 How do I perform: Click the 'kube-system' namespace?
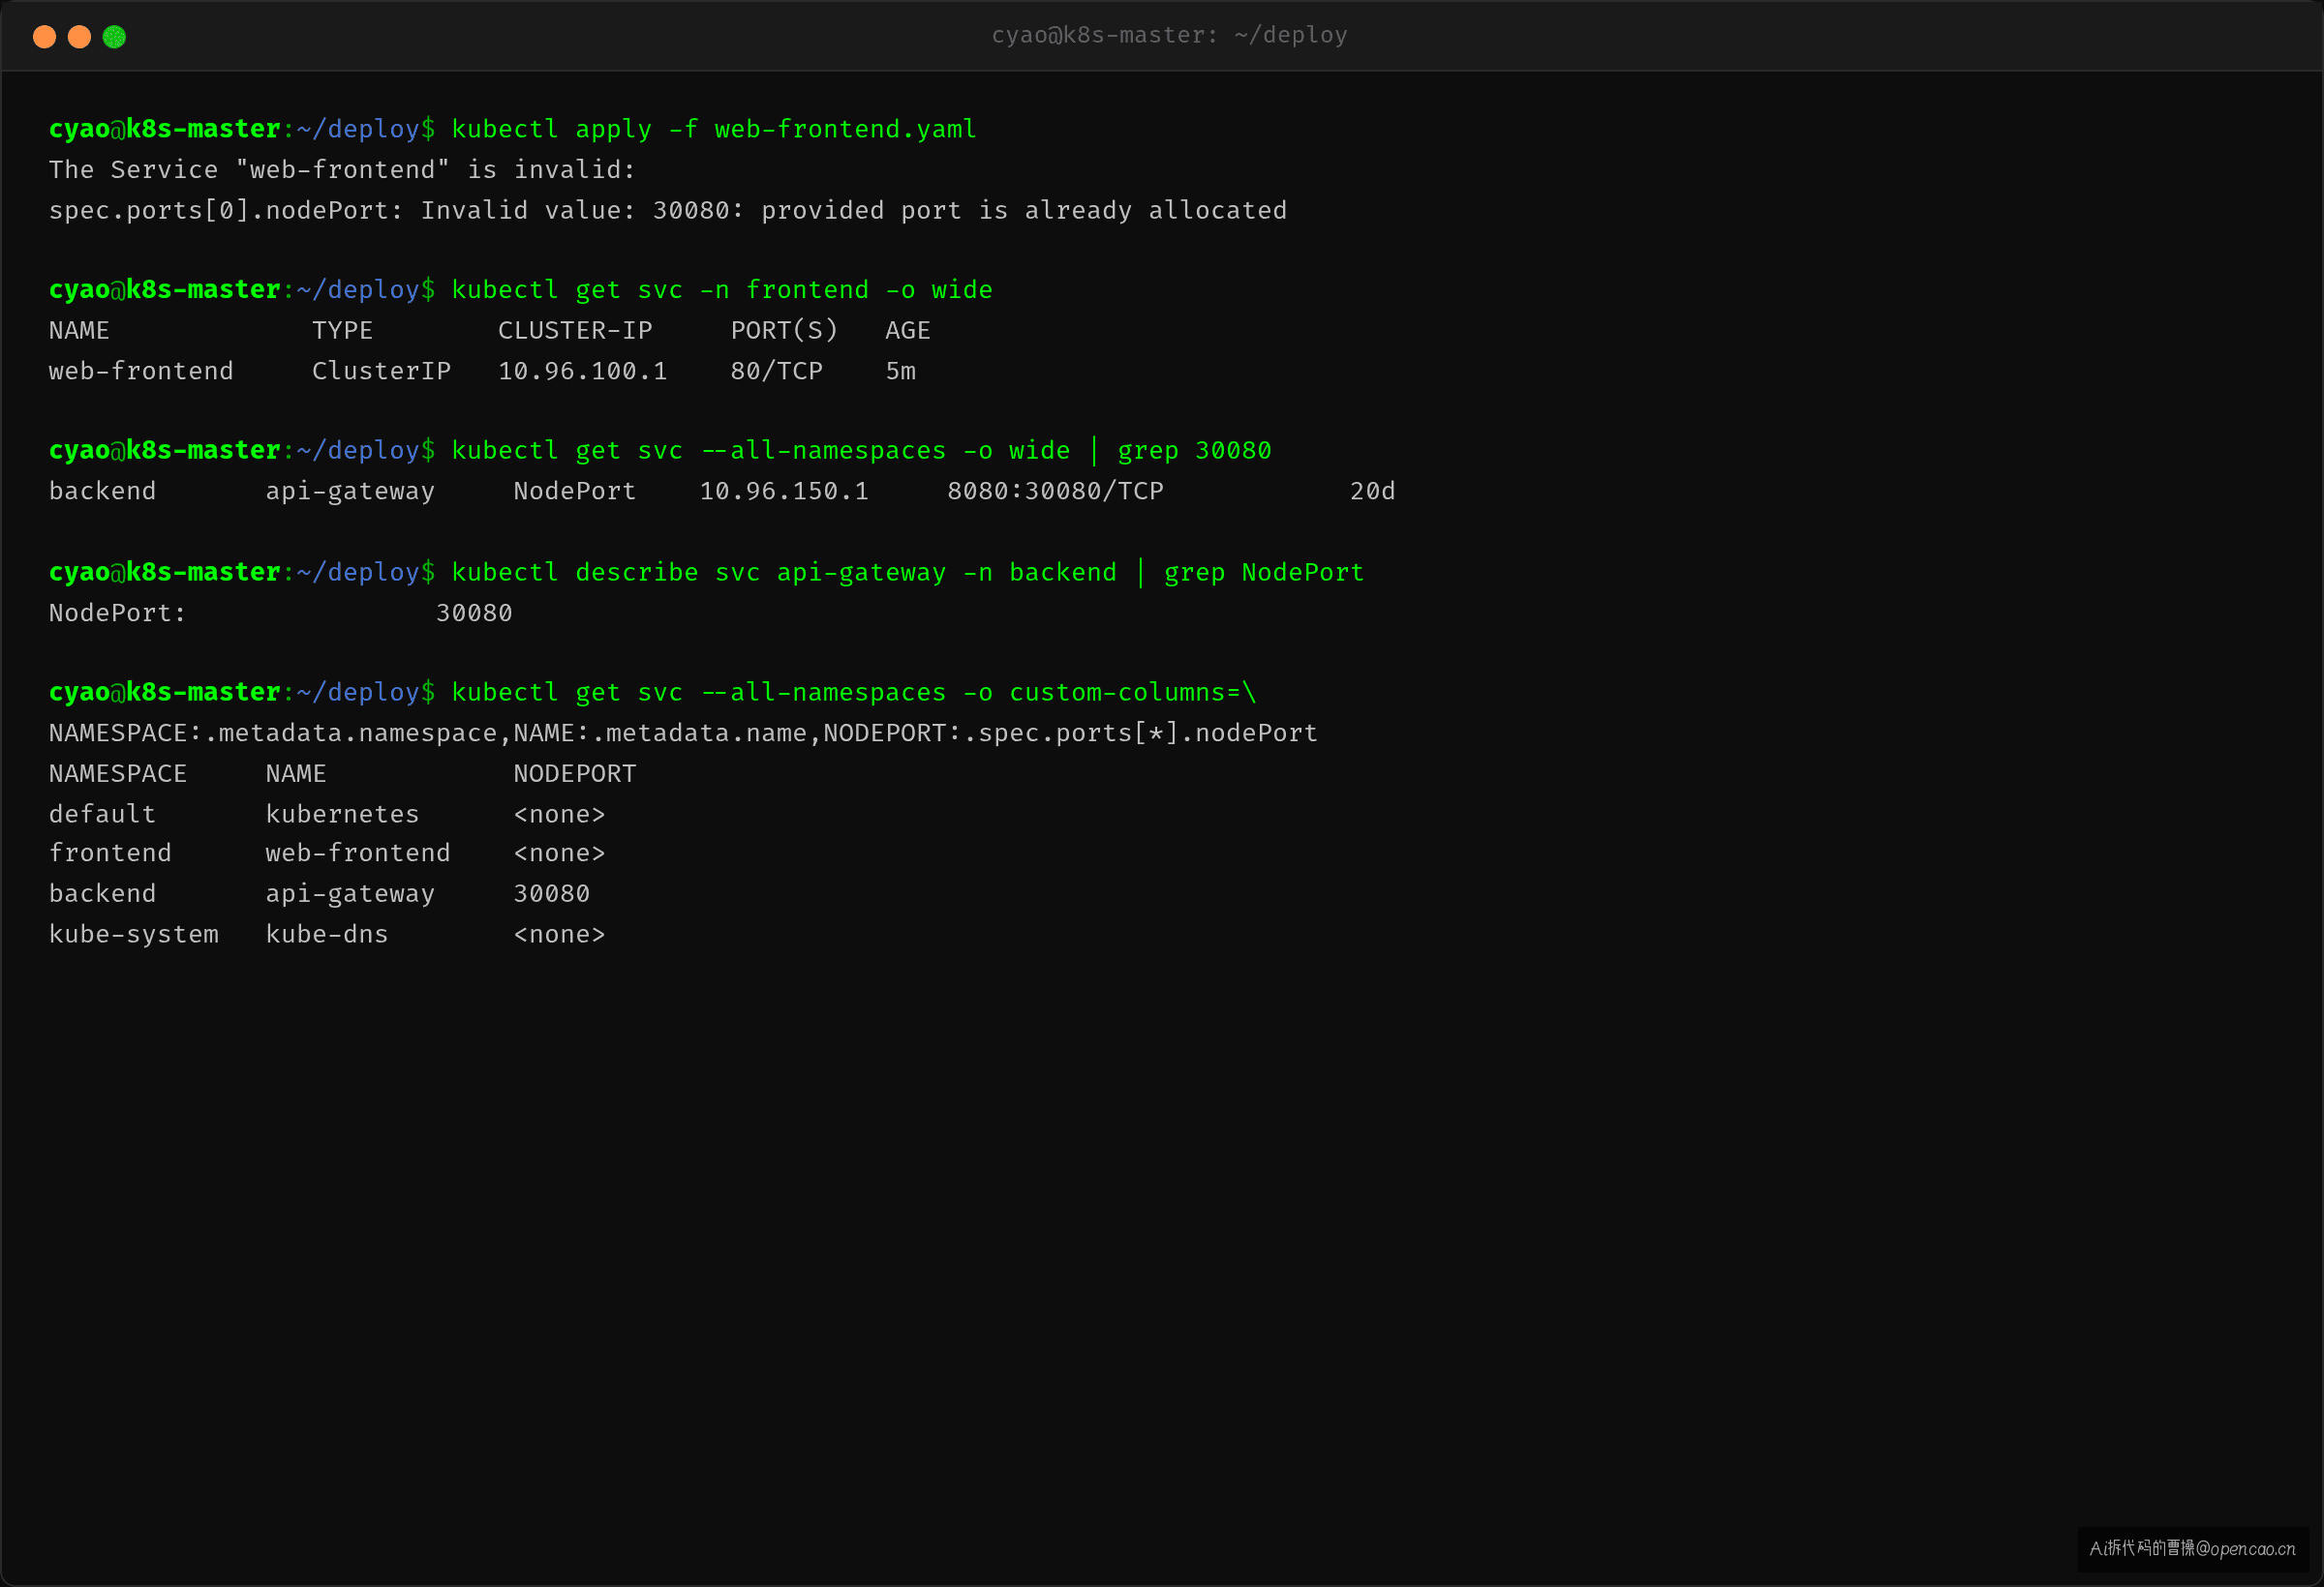click(x=134, y=935)
